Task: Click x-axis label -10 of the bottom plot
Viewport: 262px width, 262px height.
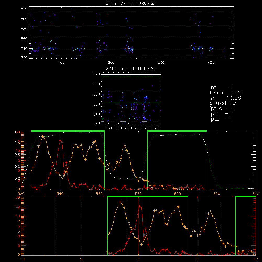Action: click(21, 259)
